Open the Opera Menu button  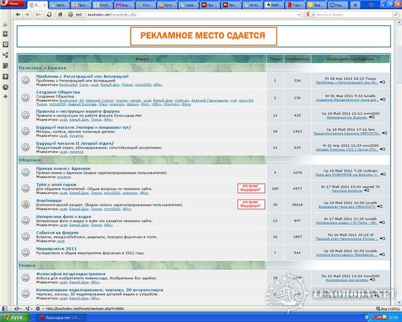13,4
